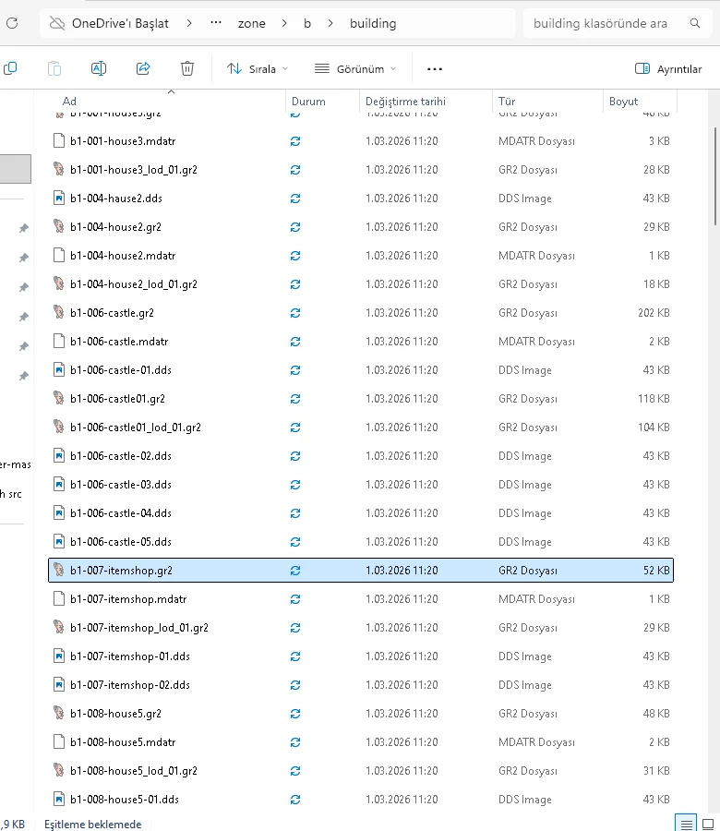Sort by the Boyut column header
720x831 pixels.
click(623, 102)
